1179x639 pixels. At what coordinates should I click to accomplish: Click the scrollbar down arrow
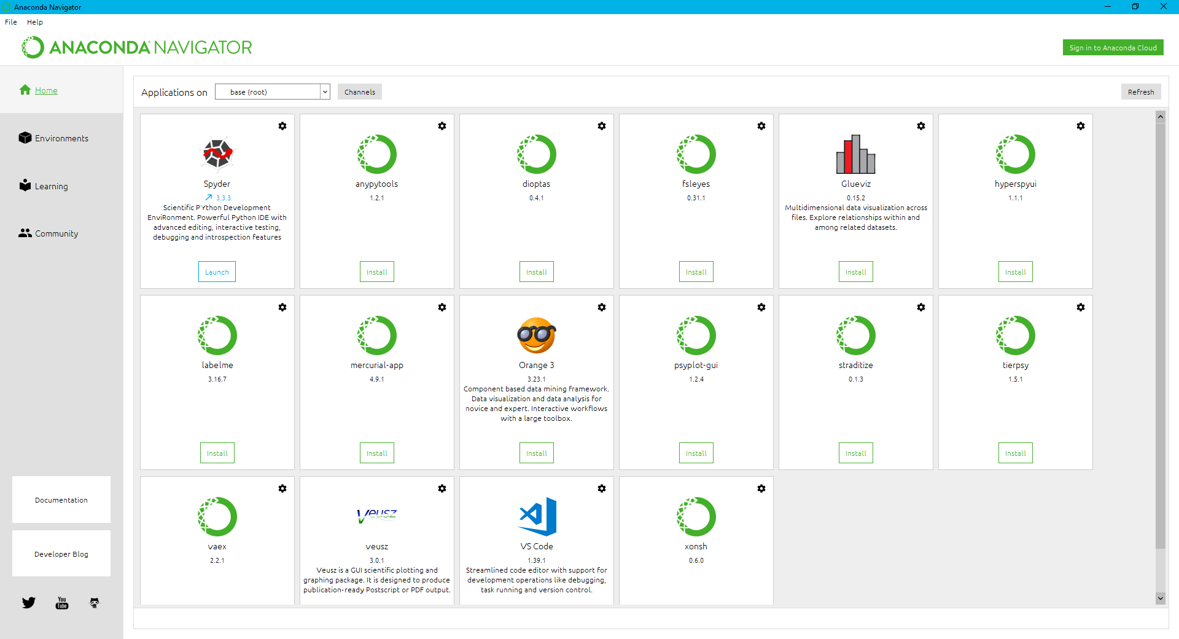coord(1161,598)
